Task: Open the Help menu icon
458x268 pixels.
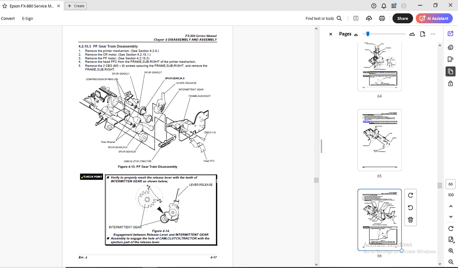Action: pyautogui.click(x=374, y=6)
